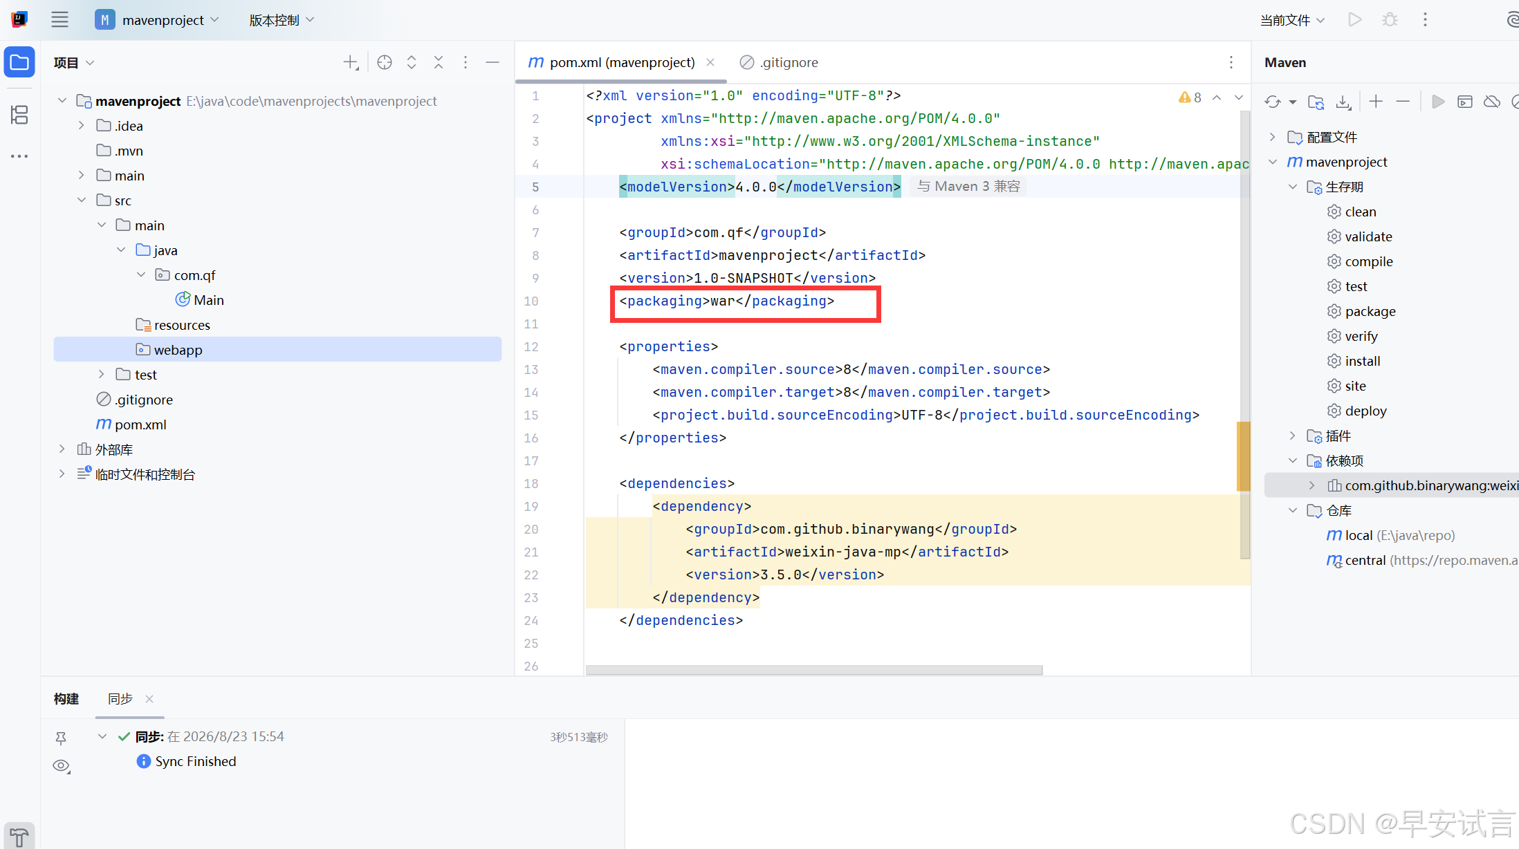Image resolution: width=1519 pixels, height=849 pixels.
Task: Debug current file bug icon
Action: (1390, 20)
